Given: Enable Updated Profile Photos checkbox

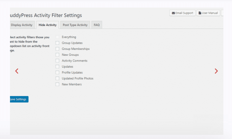Looking at the screenshot, I should [57, 78].
